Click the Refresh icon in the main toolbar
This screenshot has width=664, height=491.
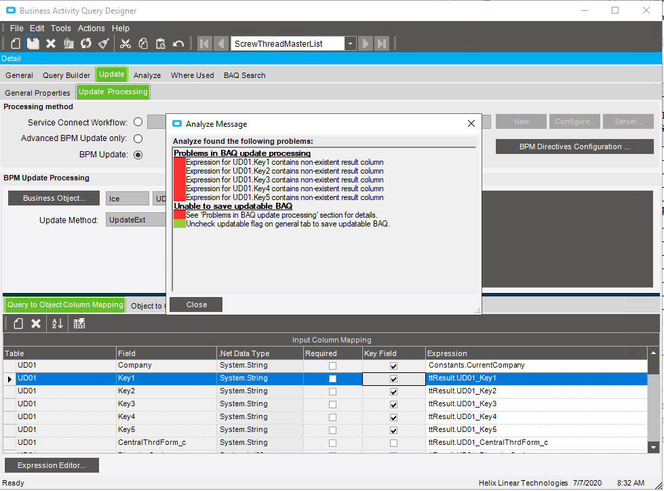point(86,43)
